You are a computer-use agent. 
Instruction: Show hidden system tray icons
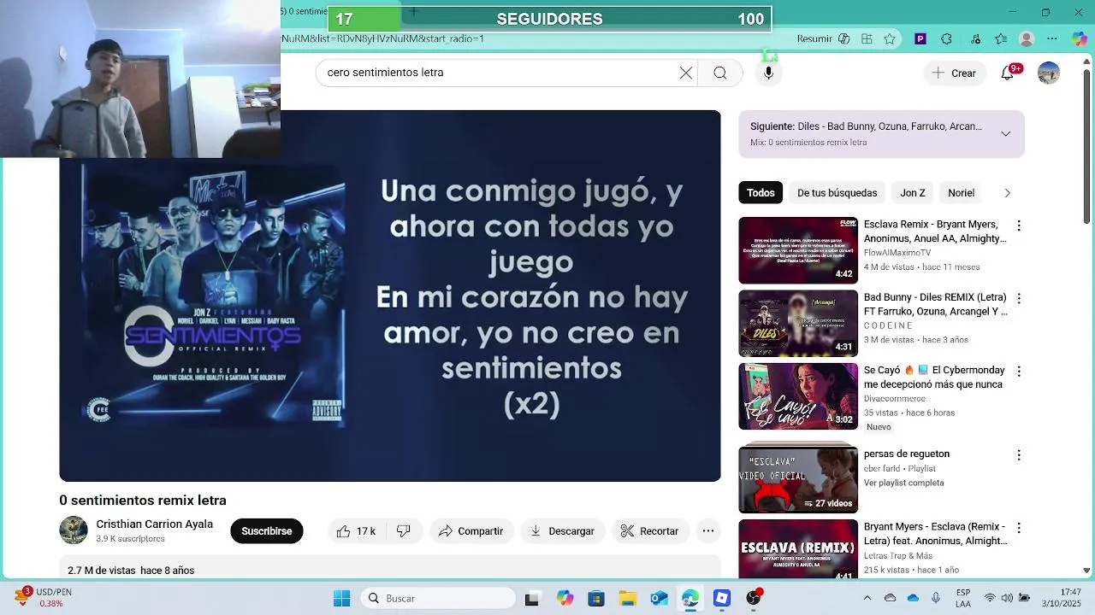[x=867, y=598]
